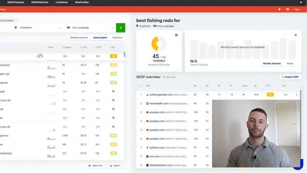Open the three-dot menu for outdoorgearlab result

pyautogui.click(x=297, y=94)
